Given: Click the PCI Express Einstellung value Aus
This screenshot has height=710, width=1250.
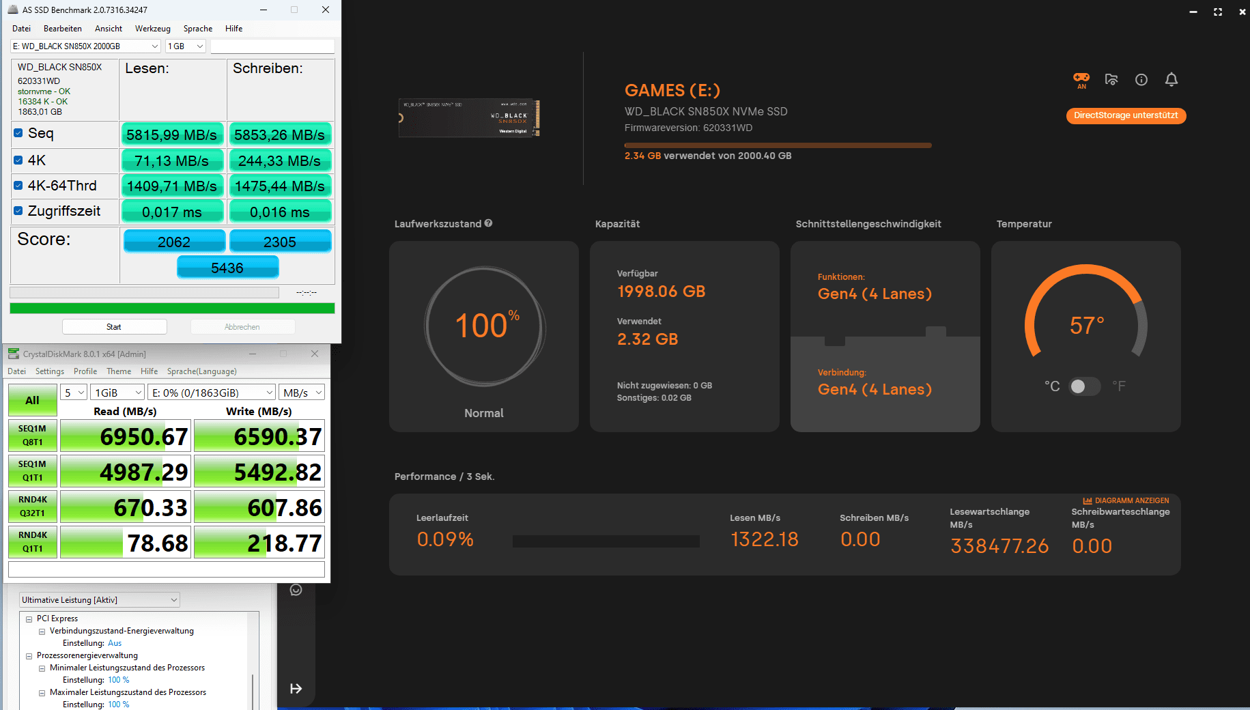Looking at the screenshot, I should [x=115, y=643].
